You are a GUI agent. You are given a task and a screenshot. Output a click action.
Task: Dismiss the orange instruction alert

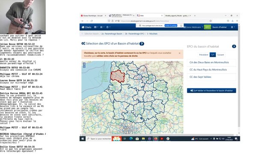(179, 53)
